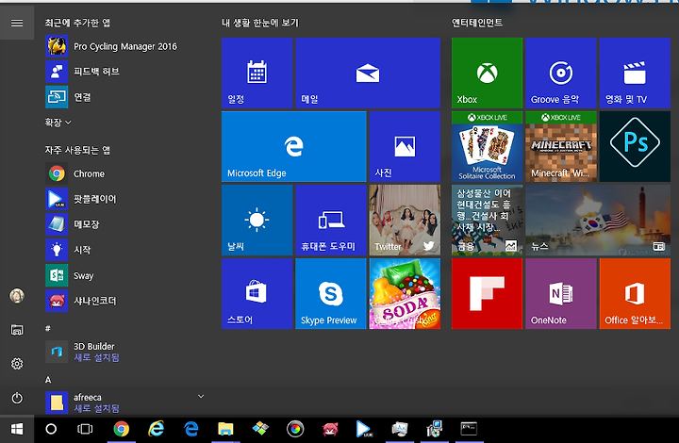Open Chrome from the taskbar

122,429
